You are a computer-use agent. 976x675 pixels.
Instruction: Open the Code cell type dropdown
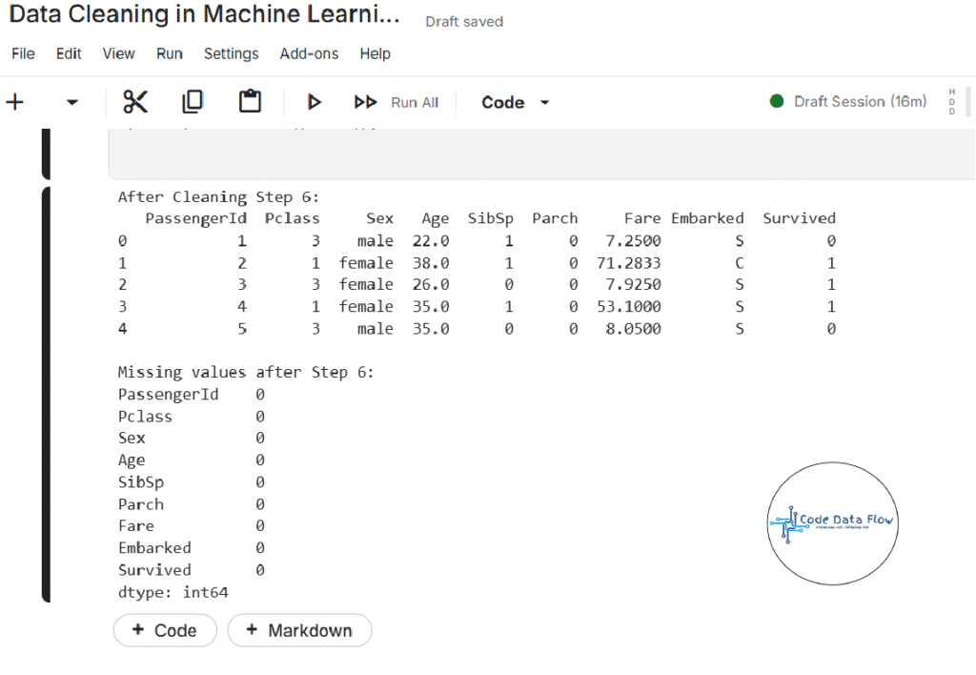click(515, 102)
